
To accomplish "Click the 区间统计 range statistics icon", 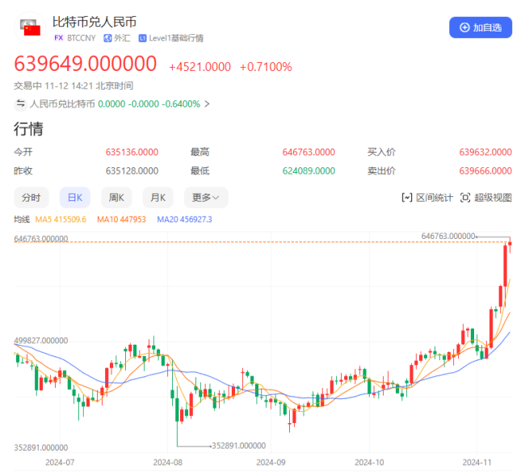I will [x=407, y=198].
